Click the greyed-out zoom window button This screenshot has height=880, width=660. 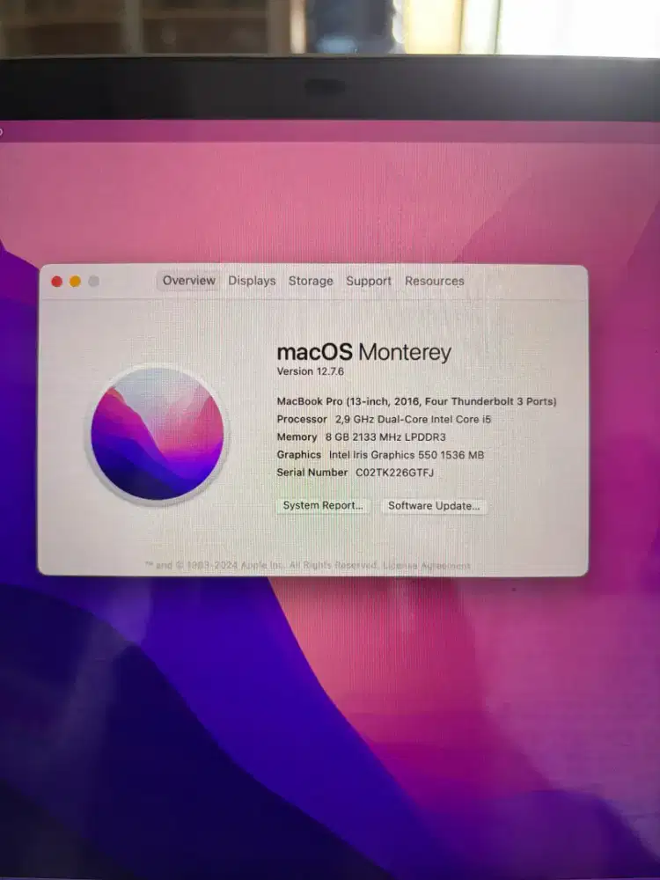93,282
